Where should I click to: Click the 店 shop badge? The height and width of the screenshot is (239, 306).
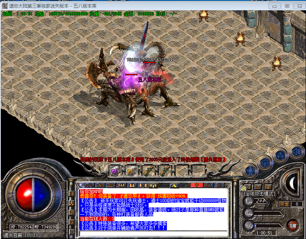pos(244,188)
